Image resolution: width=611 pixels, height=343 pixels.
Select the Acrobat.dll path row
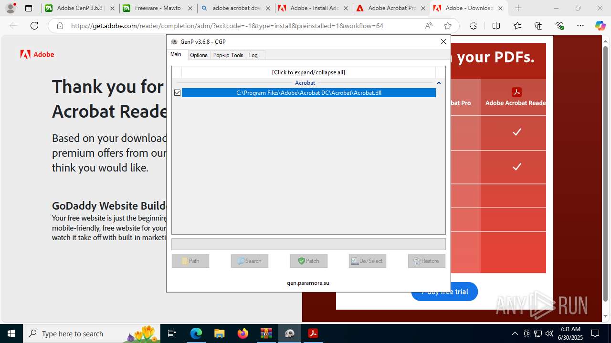click(309, 93)
